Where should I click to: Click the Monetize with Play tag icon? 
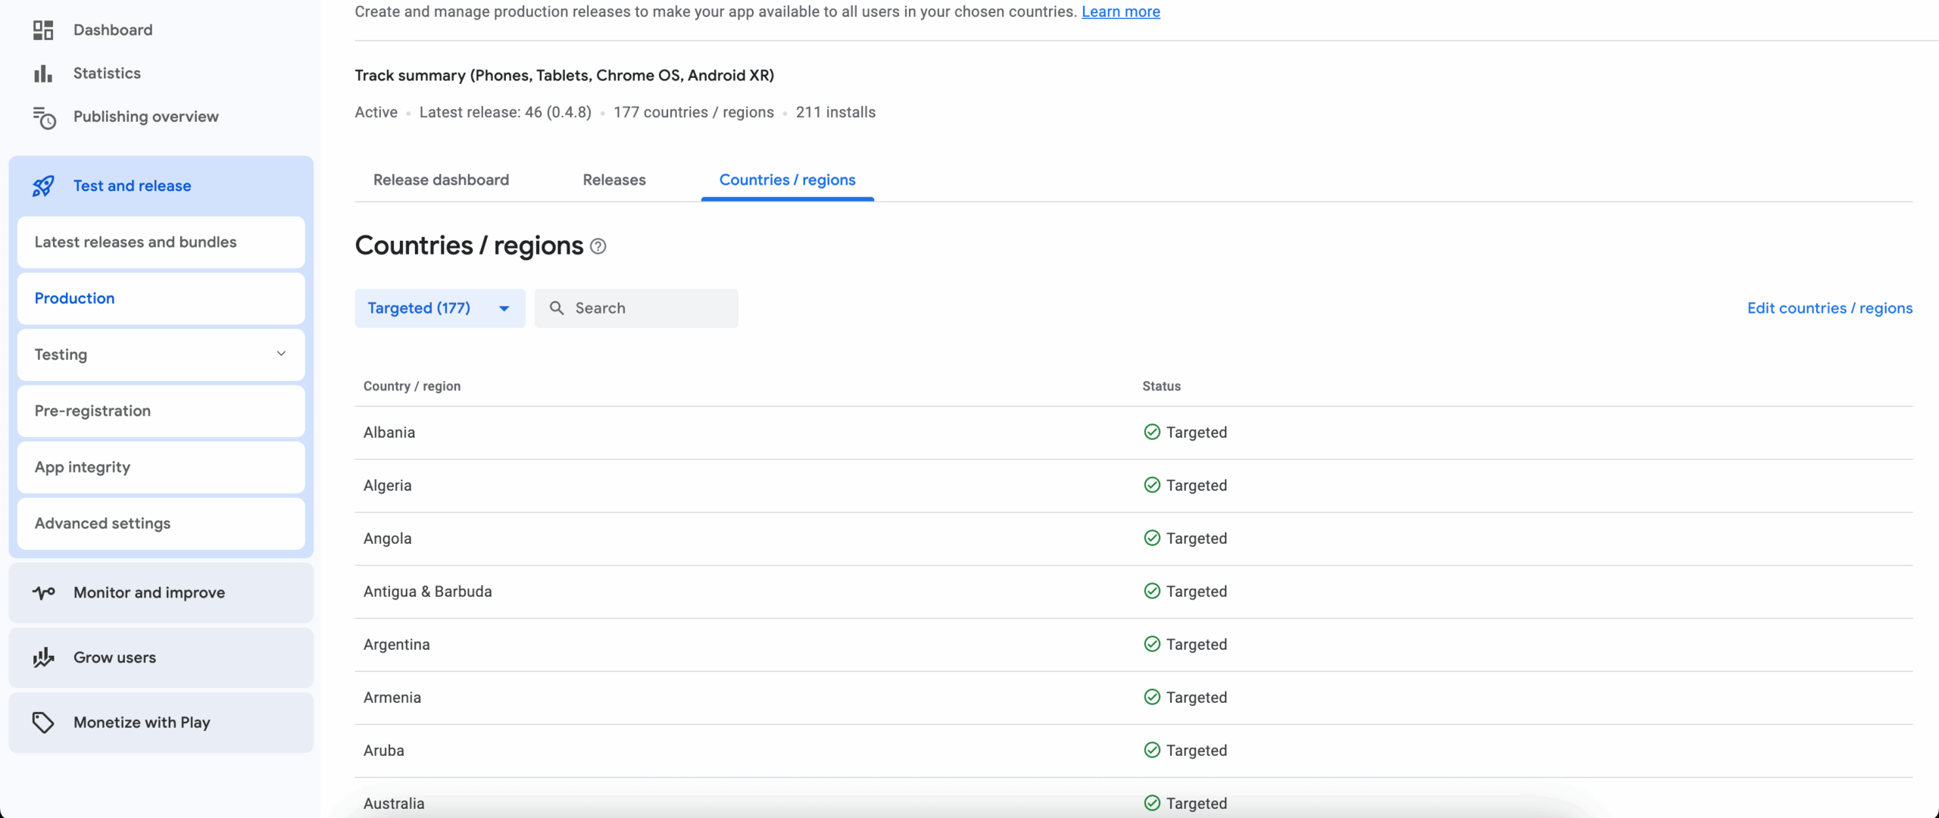[x=43, y=723]
